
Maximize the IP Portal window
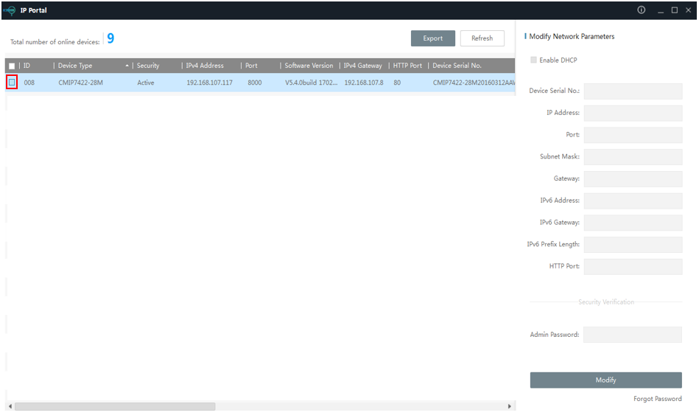[675, 10]
